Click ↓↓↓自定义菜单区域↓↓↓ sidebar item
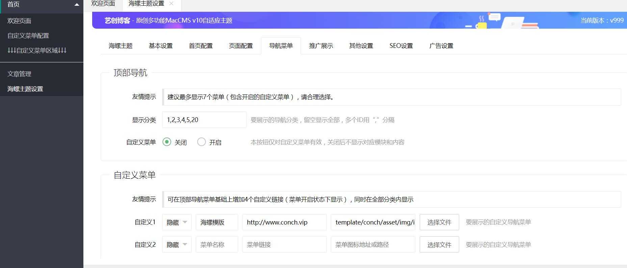627x268 pixels. pyautogui.click(x=42, y=51)
